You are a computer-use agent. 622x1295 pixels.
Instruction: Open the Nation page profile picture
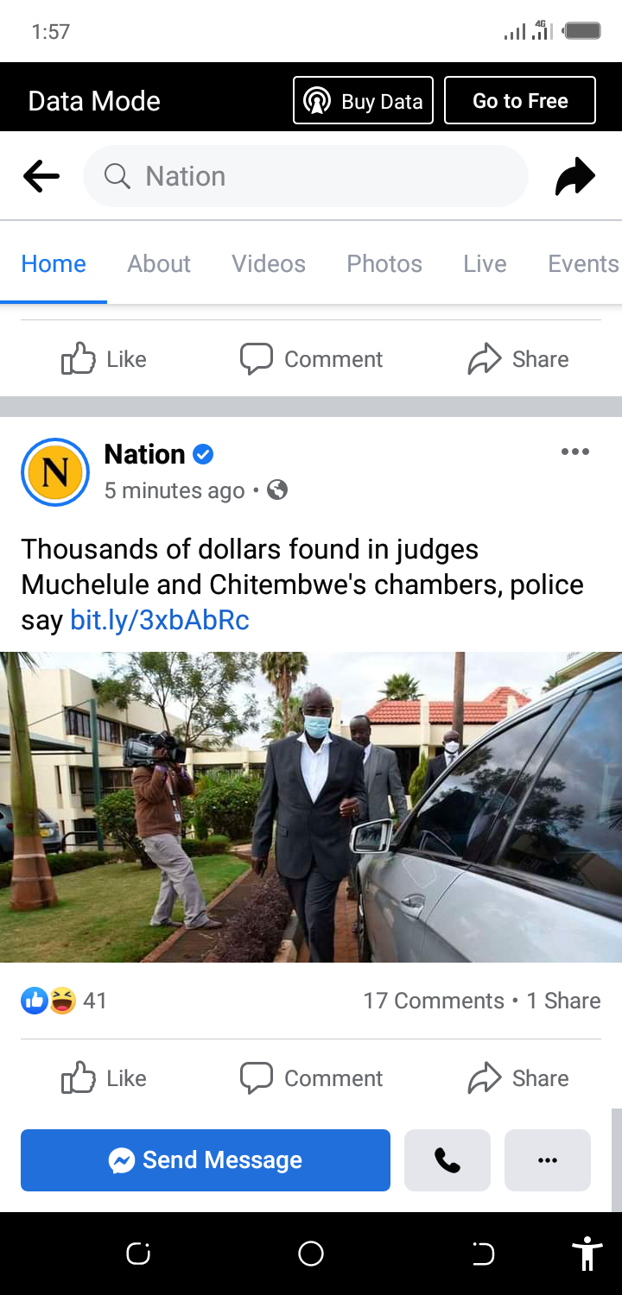click(x=55, y=471)
